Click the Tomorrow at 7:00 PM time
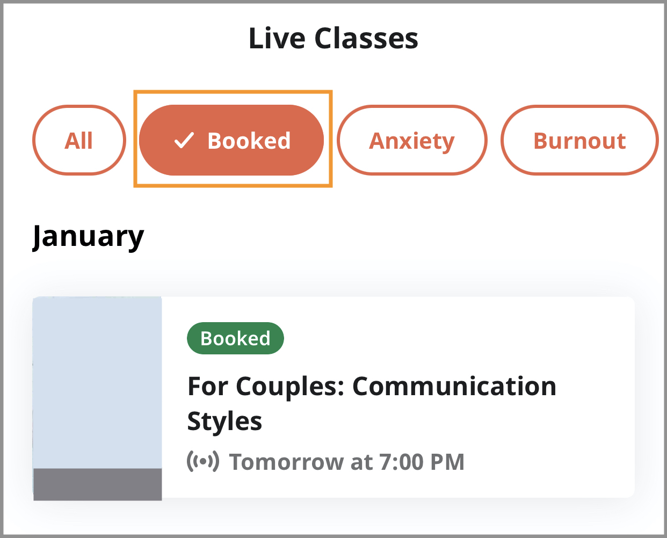 pos(347,462)
